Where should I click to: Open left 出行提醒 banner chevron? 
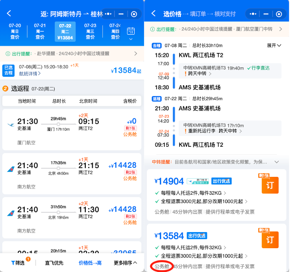(136, 53)
